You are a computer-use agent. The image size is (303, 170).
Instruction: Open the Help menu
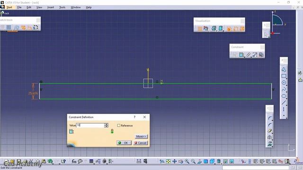point(89,8)
